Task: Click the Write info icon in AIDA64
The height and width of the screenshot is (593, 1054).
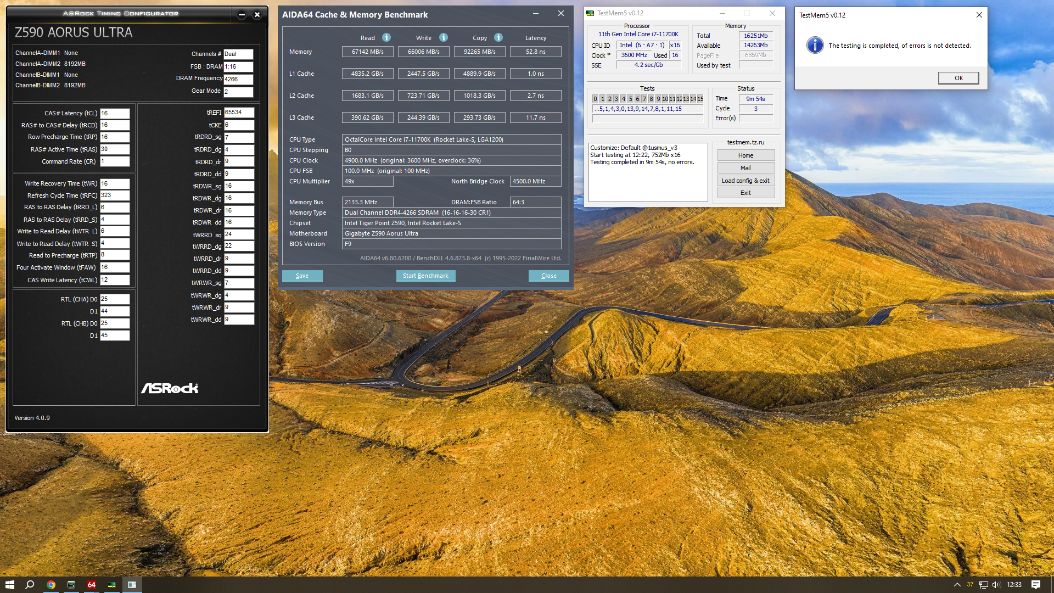Action: point(444,37)
